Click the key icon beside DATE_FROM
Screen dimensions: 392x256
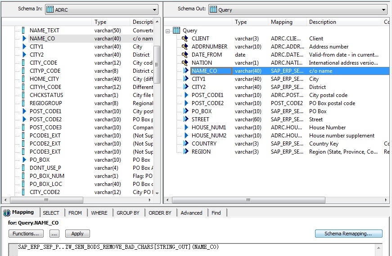pos(185,55)
